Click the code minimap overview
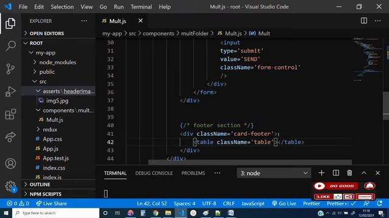The image size is (389, 218). 368,59
